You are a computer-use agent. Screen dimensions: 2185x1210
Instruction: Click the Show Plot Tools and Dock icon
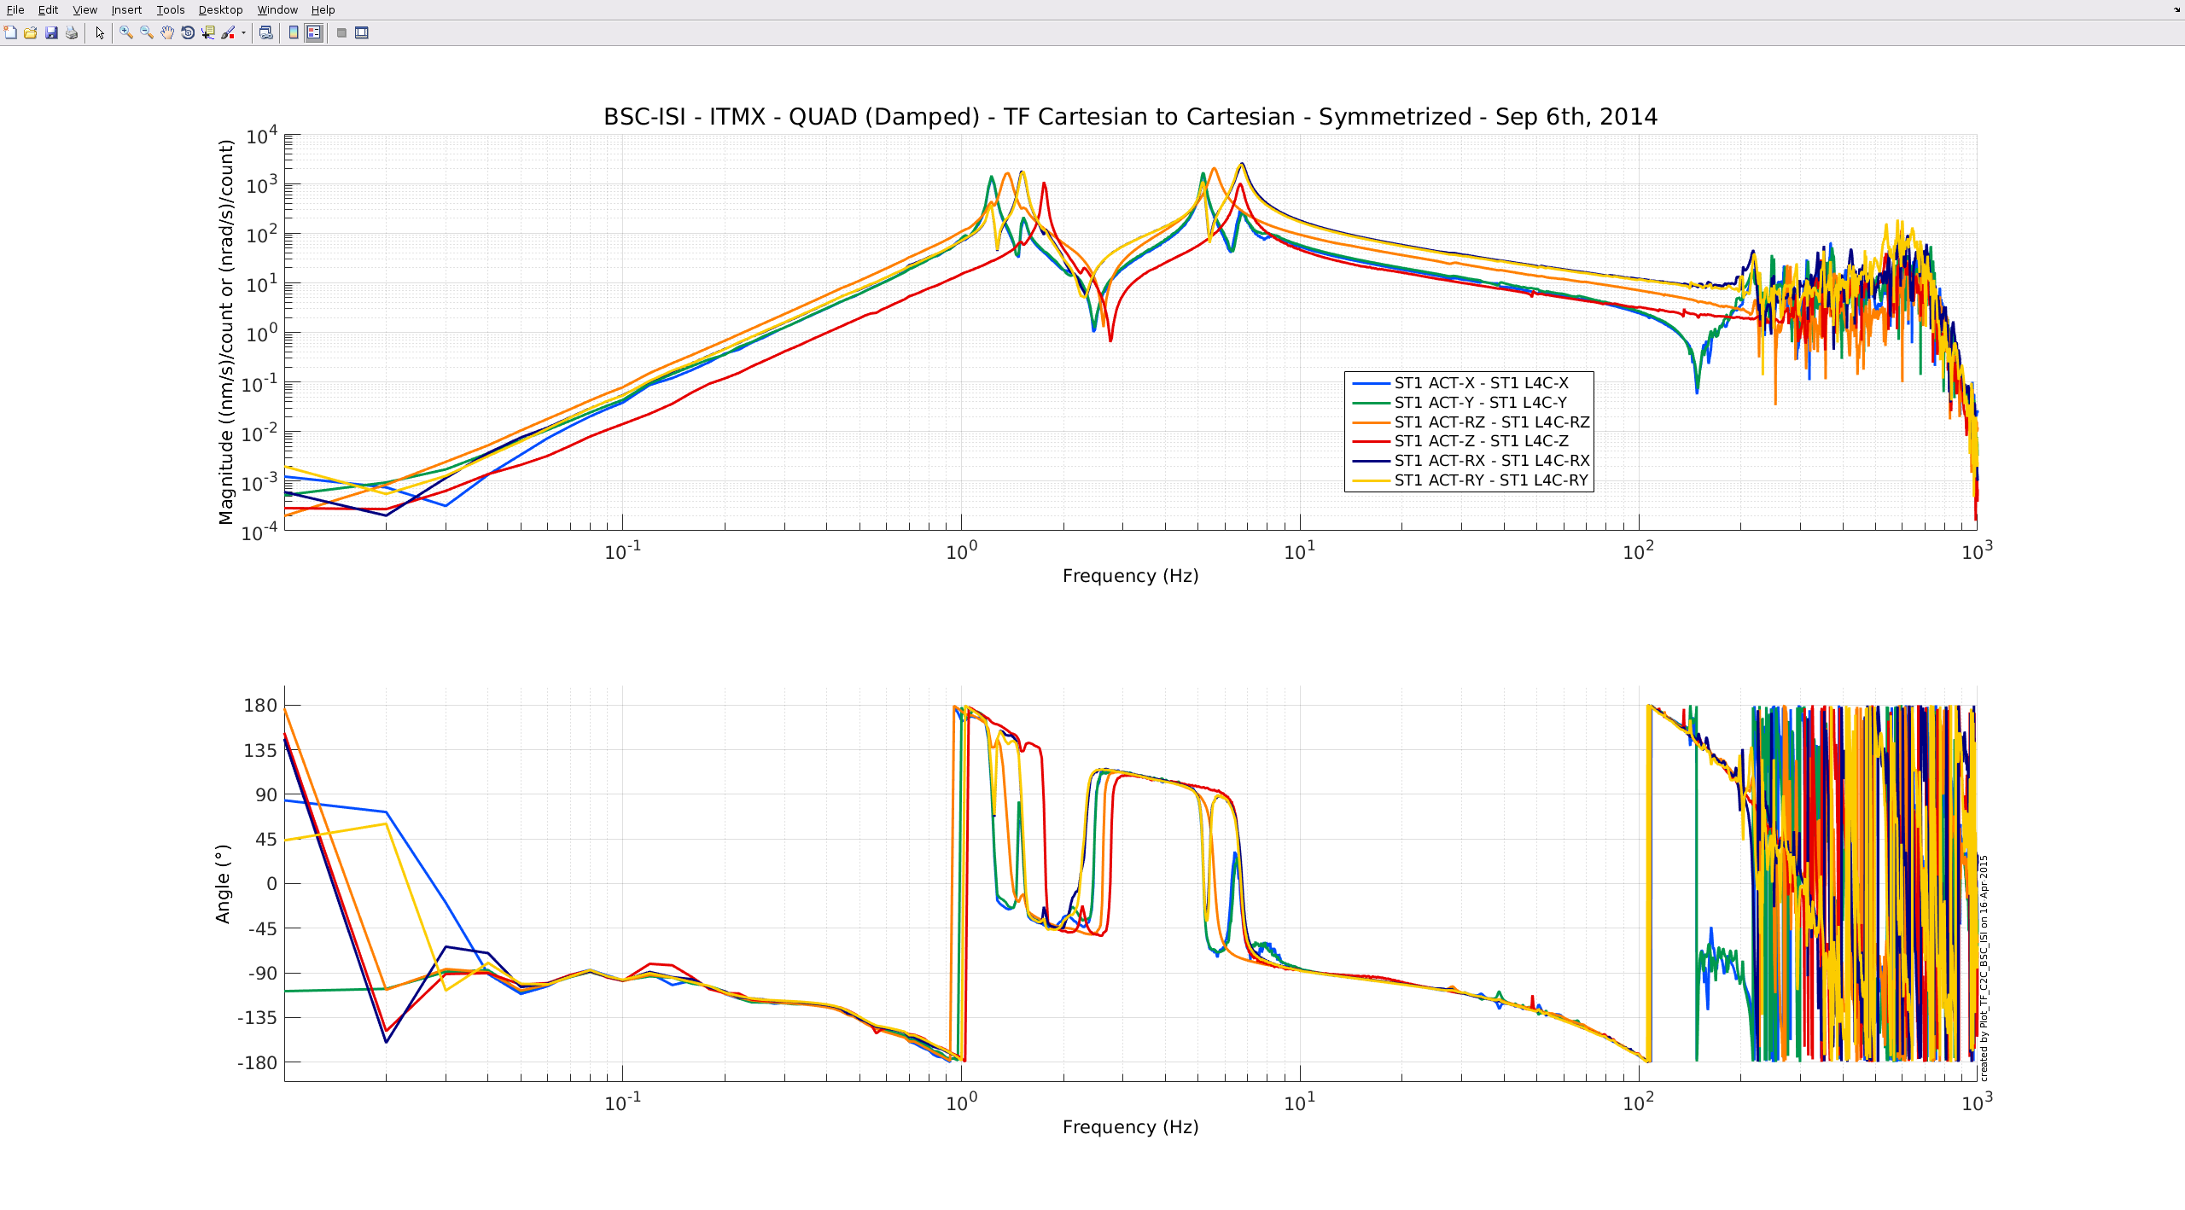pos(362,32)
